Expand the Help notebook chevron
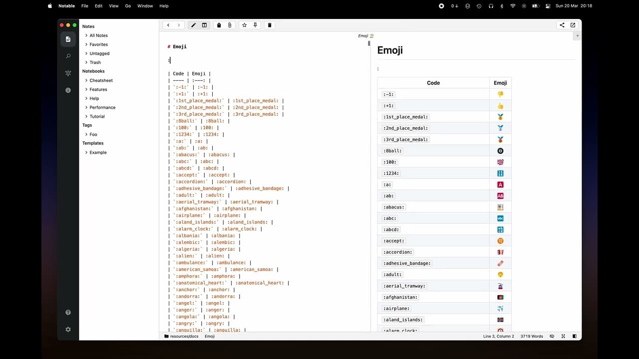Viewport: 639px width, 359px height. [x=86, y=98]
